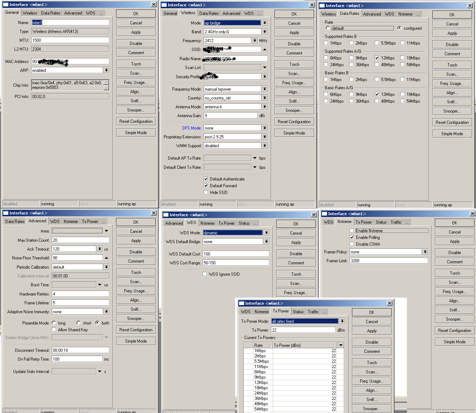The height and width of the screenshot is (413, 476).
Task: Open Traffic tab in the Framer Policy window
Action: [x=396, y=222]
